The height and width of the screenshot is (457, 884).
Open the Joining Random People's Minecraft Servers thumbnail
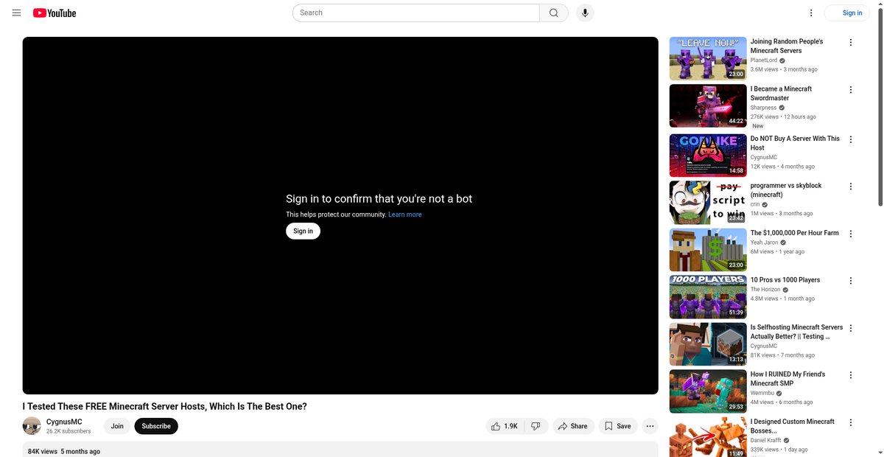708,58
